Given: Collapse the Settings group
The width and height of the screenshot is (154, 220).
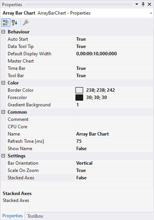Looking at the screenshot, I should point(3,156).
